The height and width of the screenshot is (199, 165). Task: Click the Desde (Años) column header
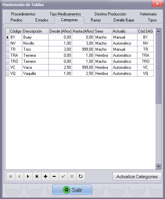(x=60, y=31)
